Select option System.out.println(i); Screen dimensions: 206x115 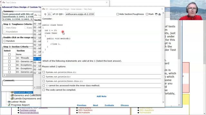coord(44,77)
